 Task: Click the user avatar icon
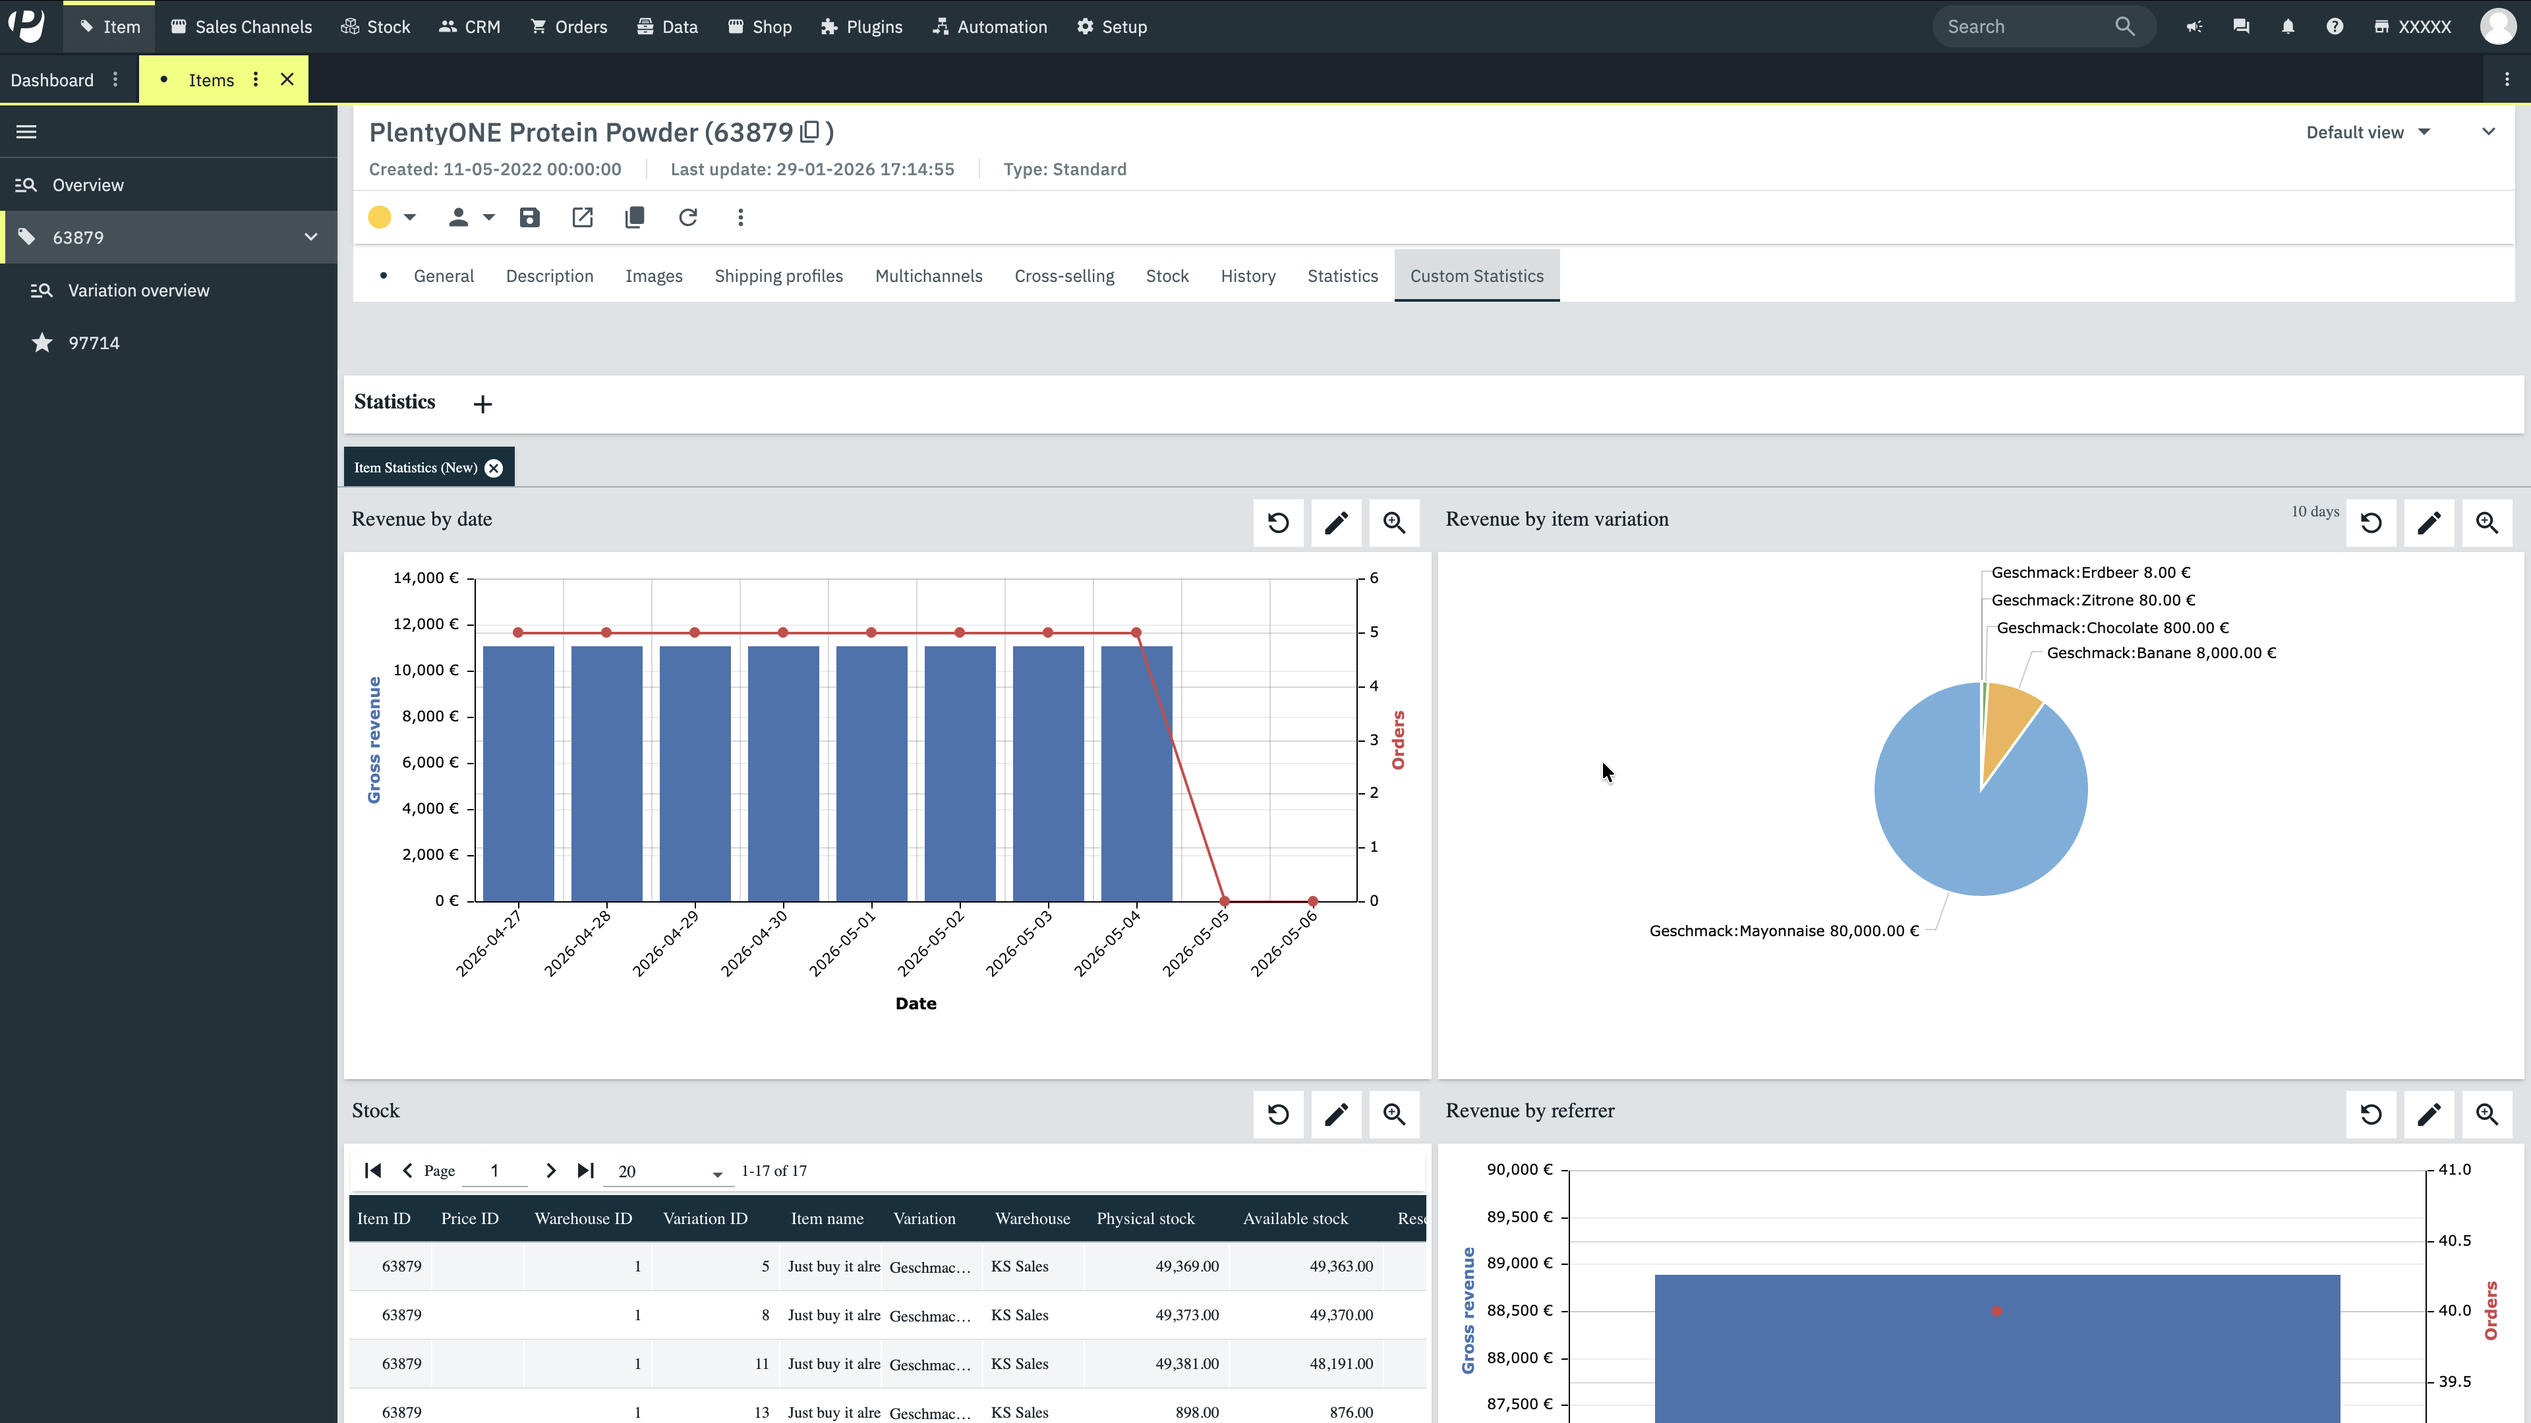pos(2499,26)
